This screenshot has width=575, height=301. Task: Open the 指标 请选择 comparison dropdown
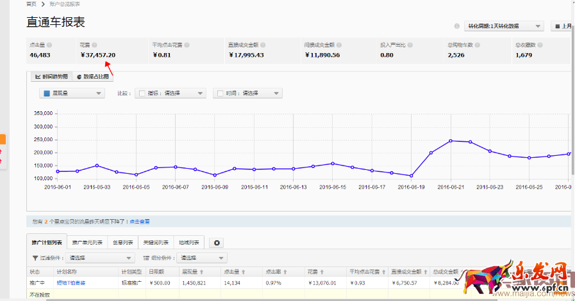point(171,93)
